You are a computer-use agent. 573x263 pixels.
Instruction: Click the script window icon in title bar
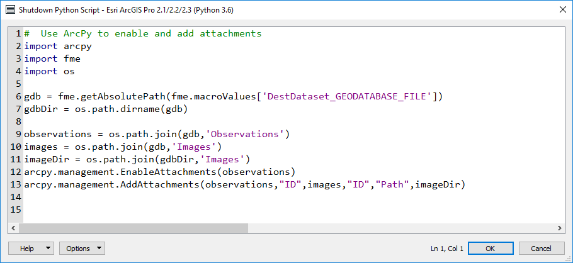pyautogui.click(x=9, y=10)
